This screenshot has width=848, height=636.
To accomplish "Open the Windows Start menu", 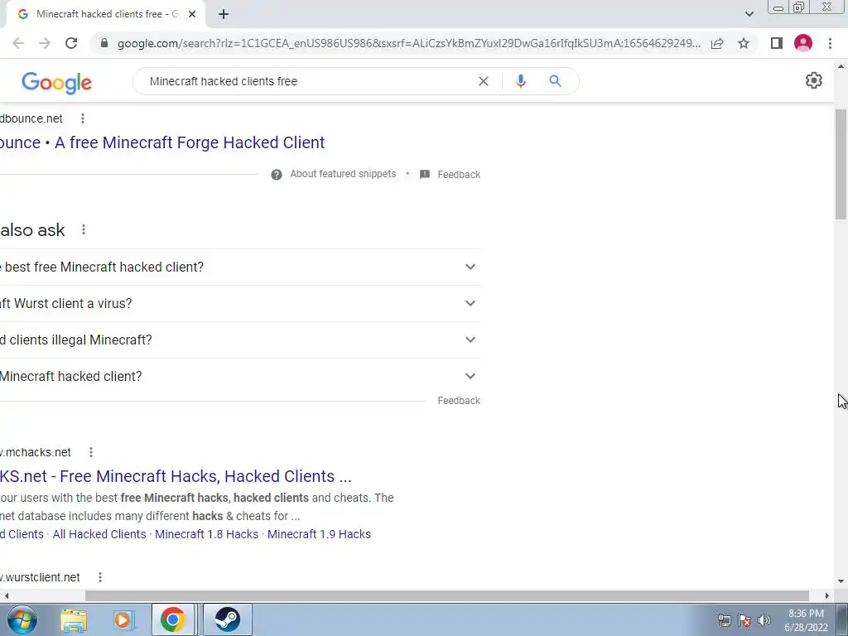I will pos(22,619).
